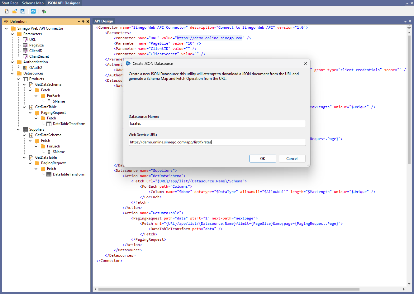Collapse the Parameters tree node

point(12,34)
